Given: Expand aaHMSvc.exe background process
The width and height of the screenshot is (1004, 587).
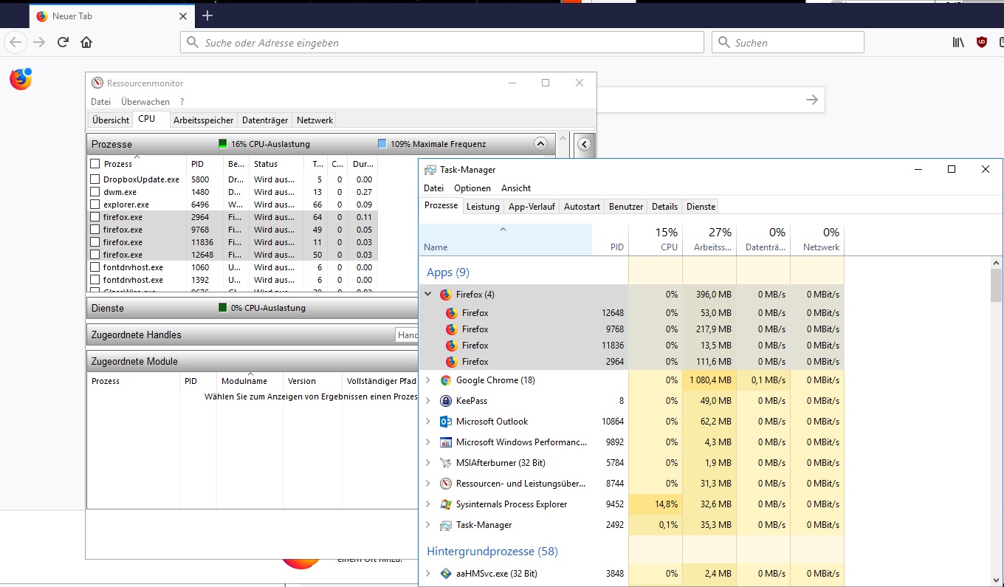Looking at the screenshot, I should [428, 574].
